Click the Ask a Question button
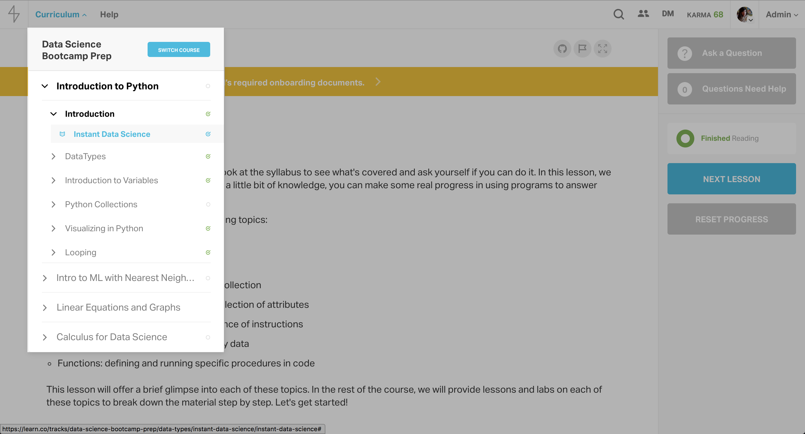805x434 pixels. coord(731,53)
